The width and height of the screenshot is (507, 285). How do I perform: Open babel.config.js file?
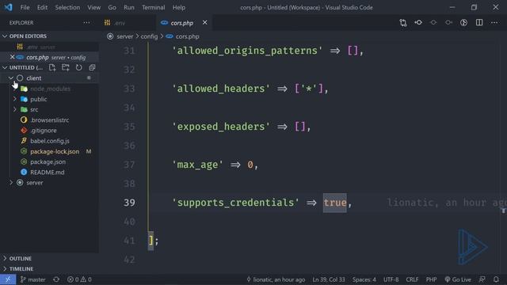(x=49, y=141)
